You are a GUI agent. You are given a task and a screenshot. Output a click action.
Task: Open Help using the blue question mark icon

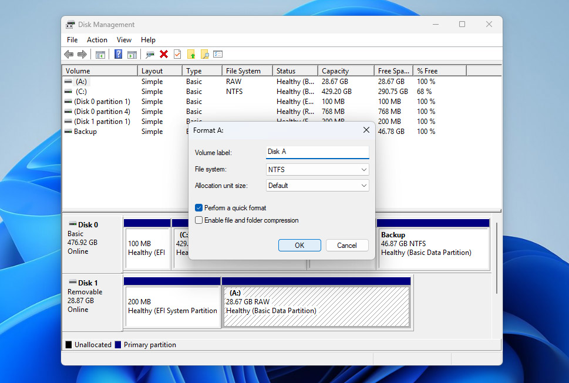click(119, 54)
